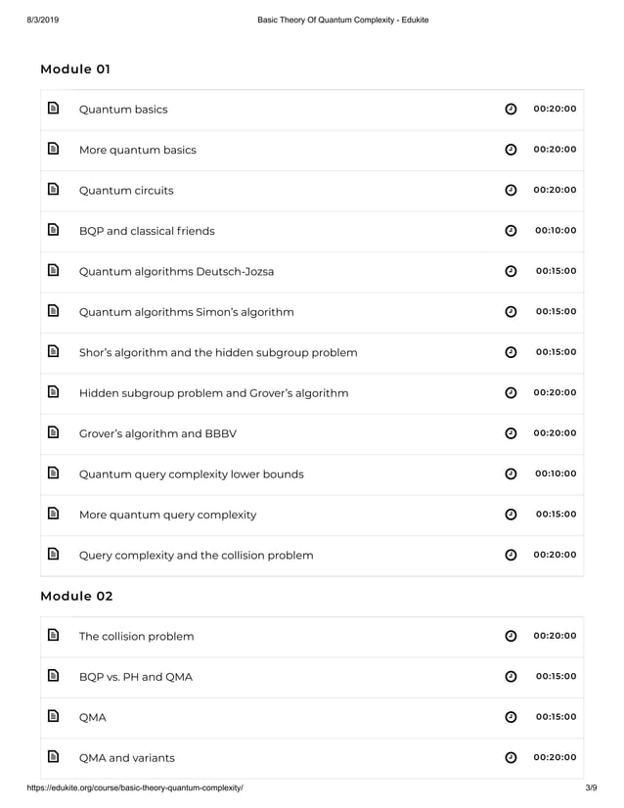
Task: Click the clock icon in Grover's algorithm and BBBV row
Action: tap(511, 433)
